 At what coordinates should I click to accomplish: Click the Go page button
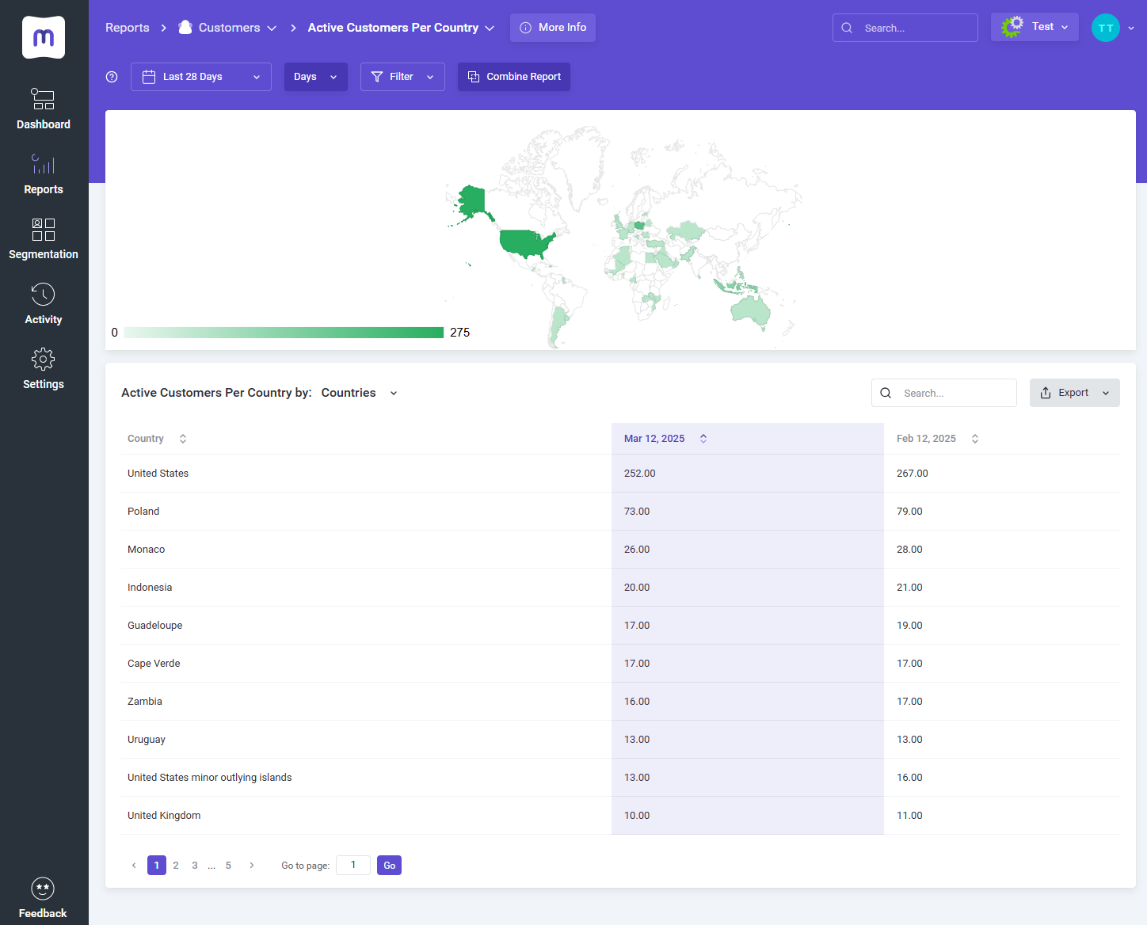point(390,866)
